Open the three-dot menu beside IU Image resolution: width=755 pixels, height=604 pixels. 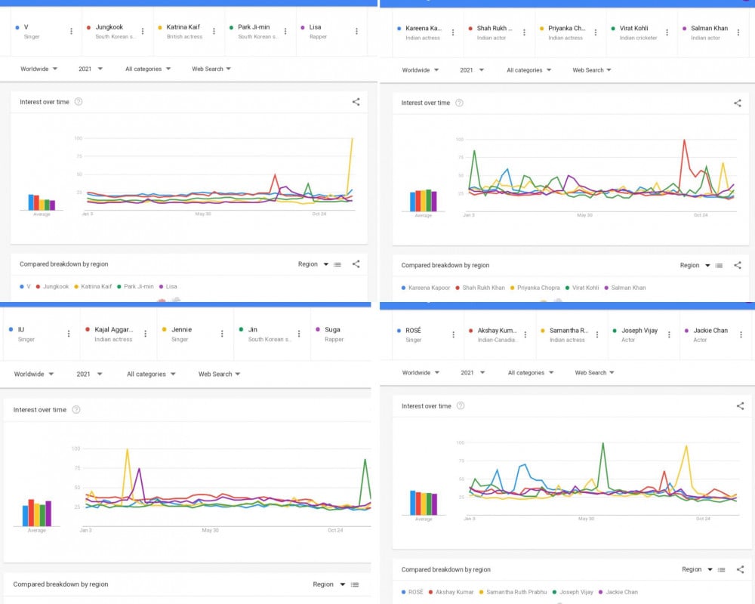tap(69, 334)
